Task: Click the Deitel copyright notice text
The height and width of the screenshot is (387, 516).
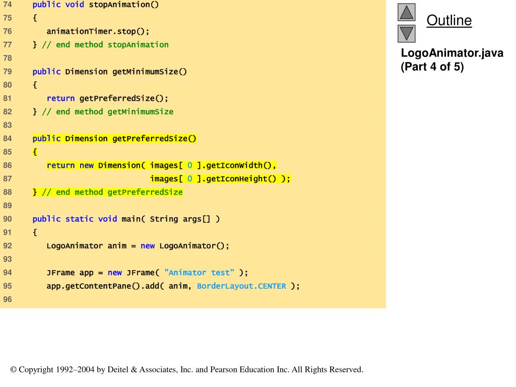Action: (187, 369)
